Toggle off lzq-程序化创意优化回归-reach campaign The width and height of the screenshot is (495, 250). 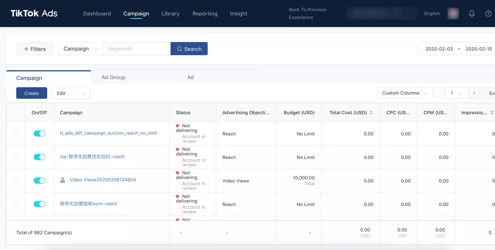click(x=39, y=157)
